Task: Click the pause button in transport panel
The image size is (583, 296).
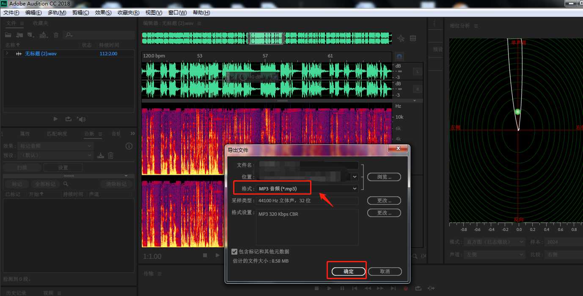Action: (x=342, y=288)
